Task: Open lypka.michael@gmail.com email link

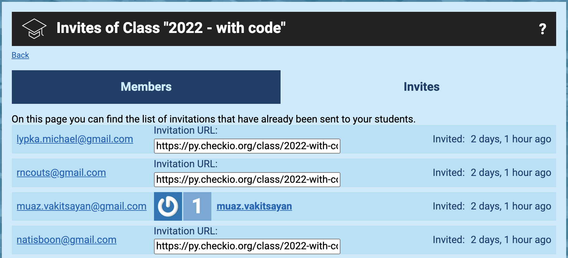Action: (x=75, y=139)
